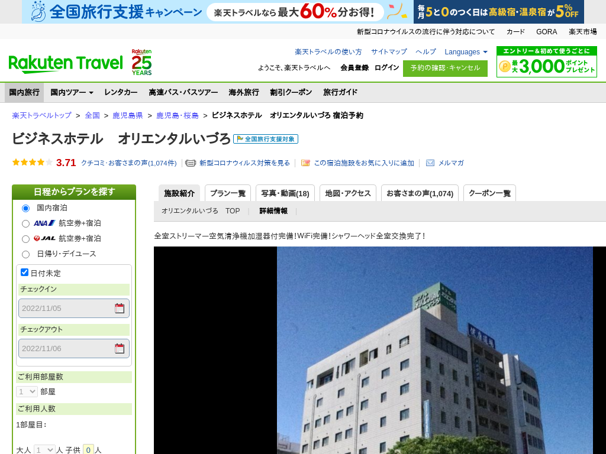Click the check-out date field
The image size is (606, 454).
[74, 348]
